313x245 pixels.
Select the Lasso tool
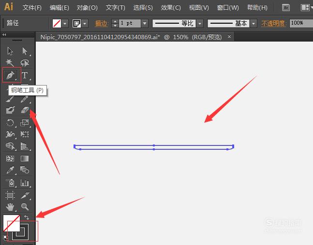[x=25, y=63]
